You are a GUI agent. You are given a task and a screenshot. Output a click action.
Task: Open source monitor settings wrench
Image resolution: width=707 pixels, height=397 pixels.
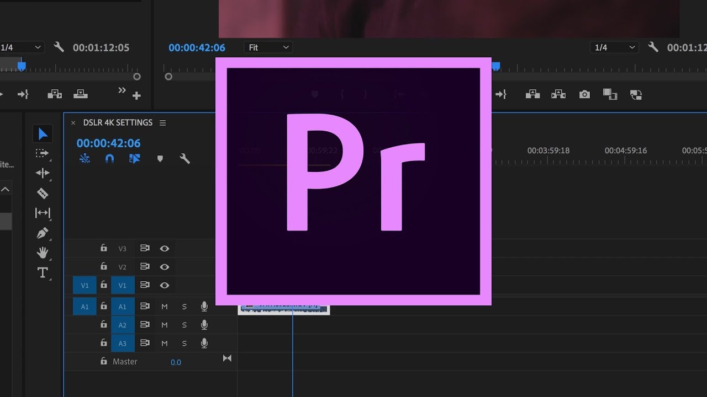tap(59, 47)
